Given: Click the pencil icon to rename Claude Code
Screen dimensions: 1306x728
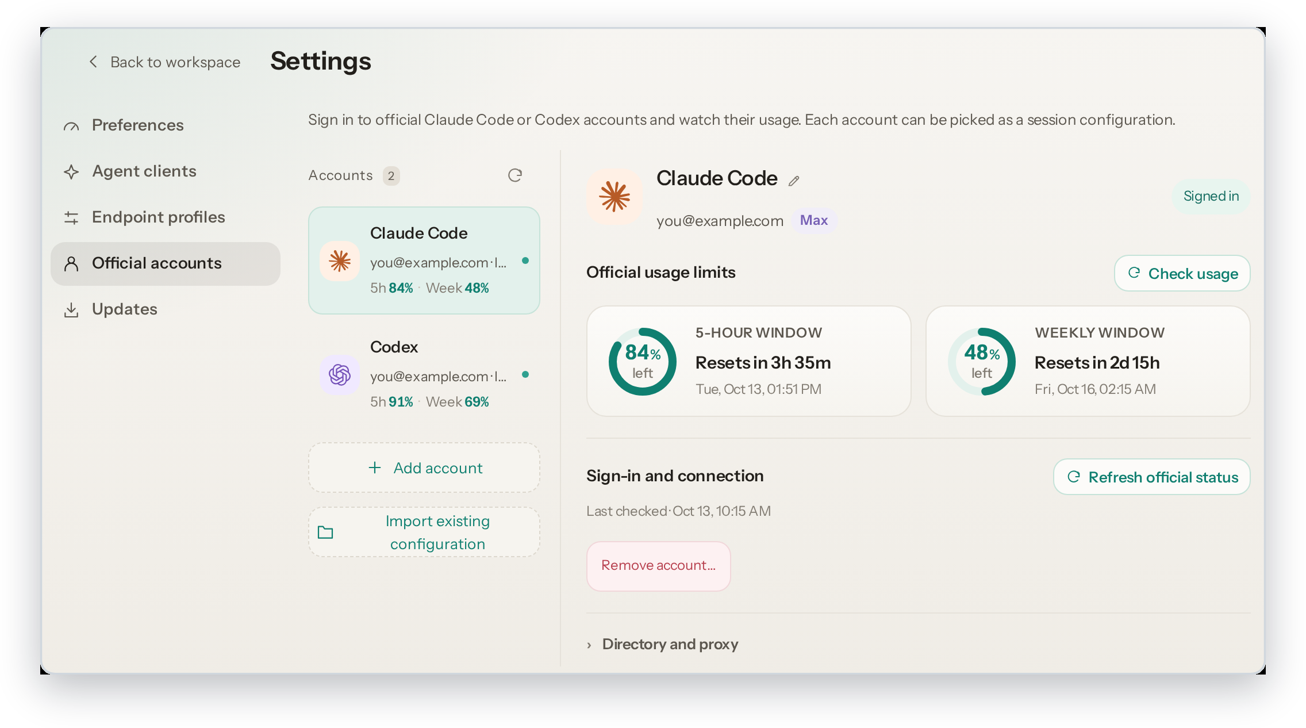Looking at the screenshot, I should pos(794,181).
